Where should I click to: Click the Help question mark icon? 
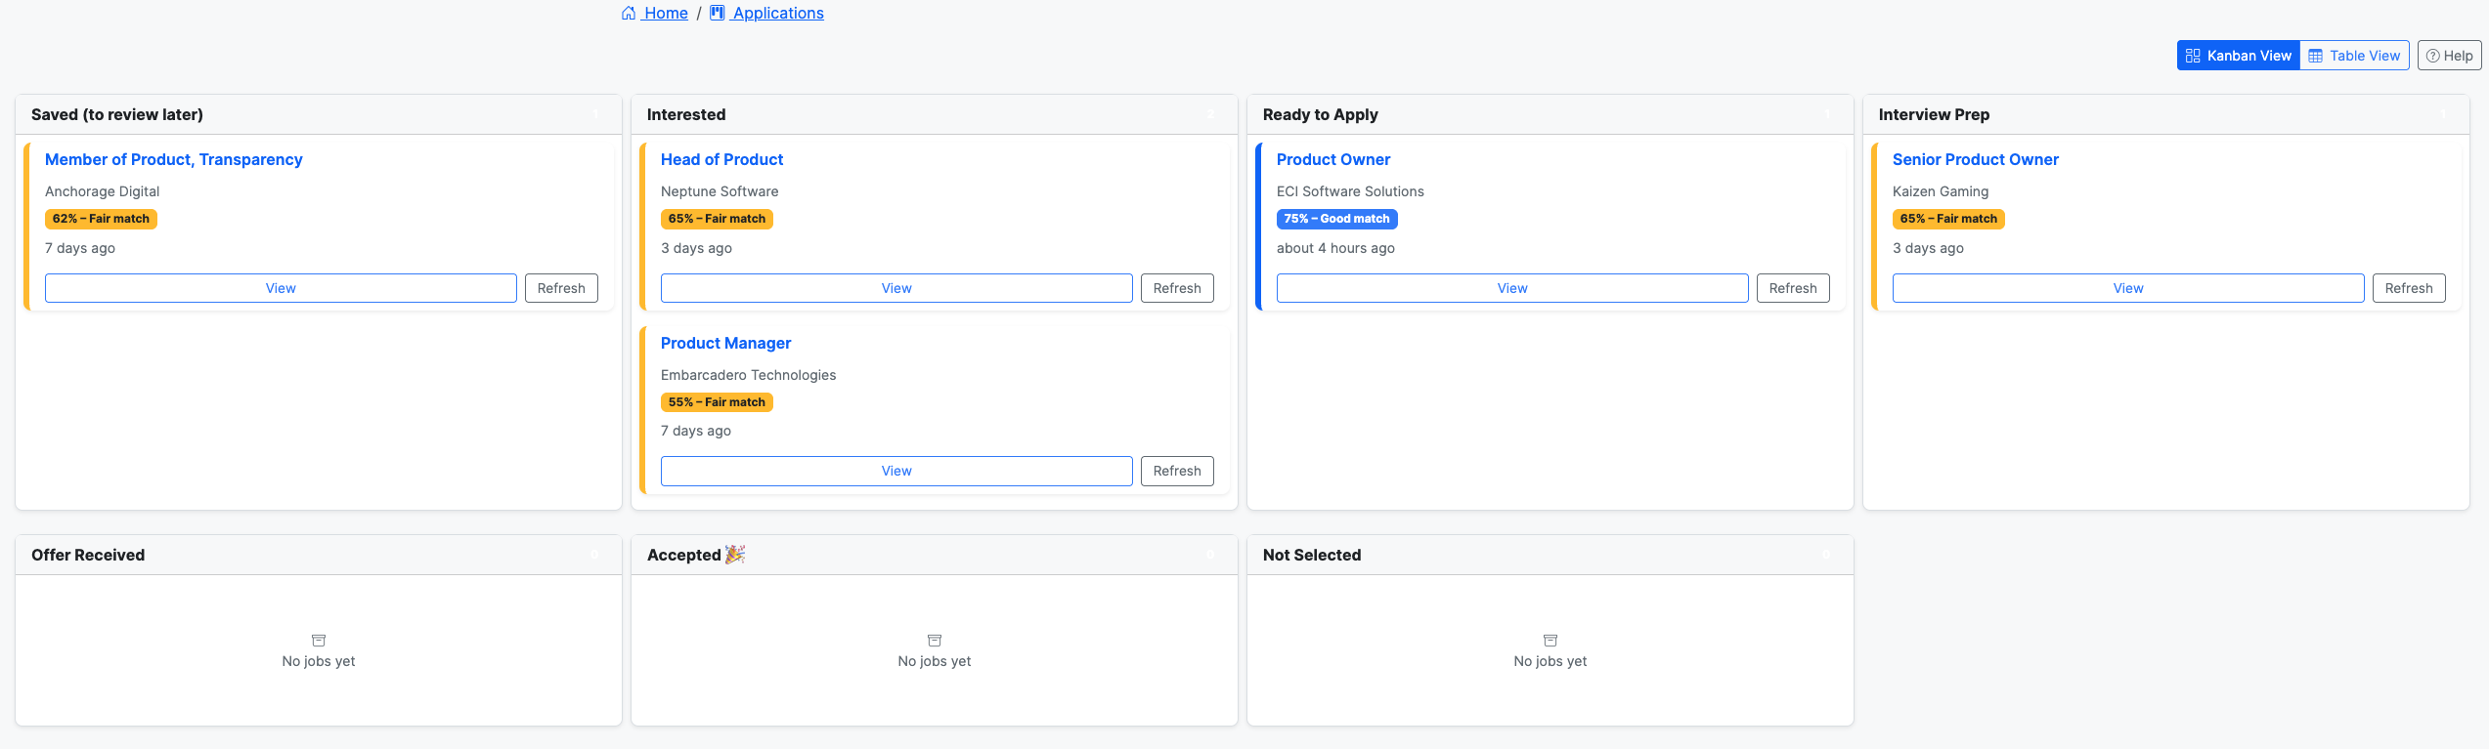pos(2433,56)
